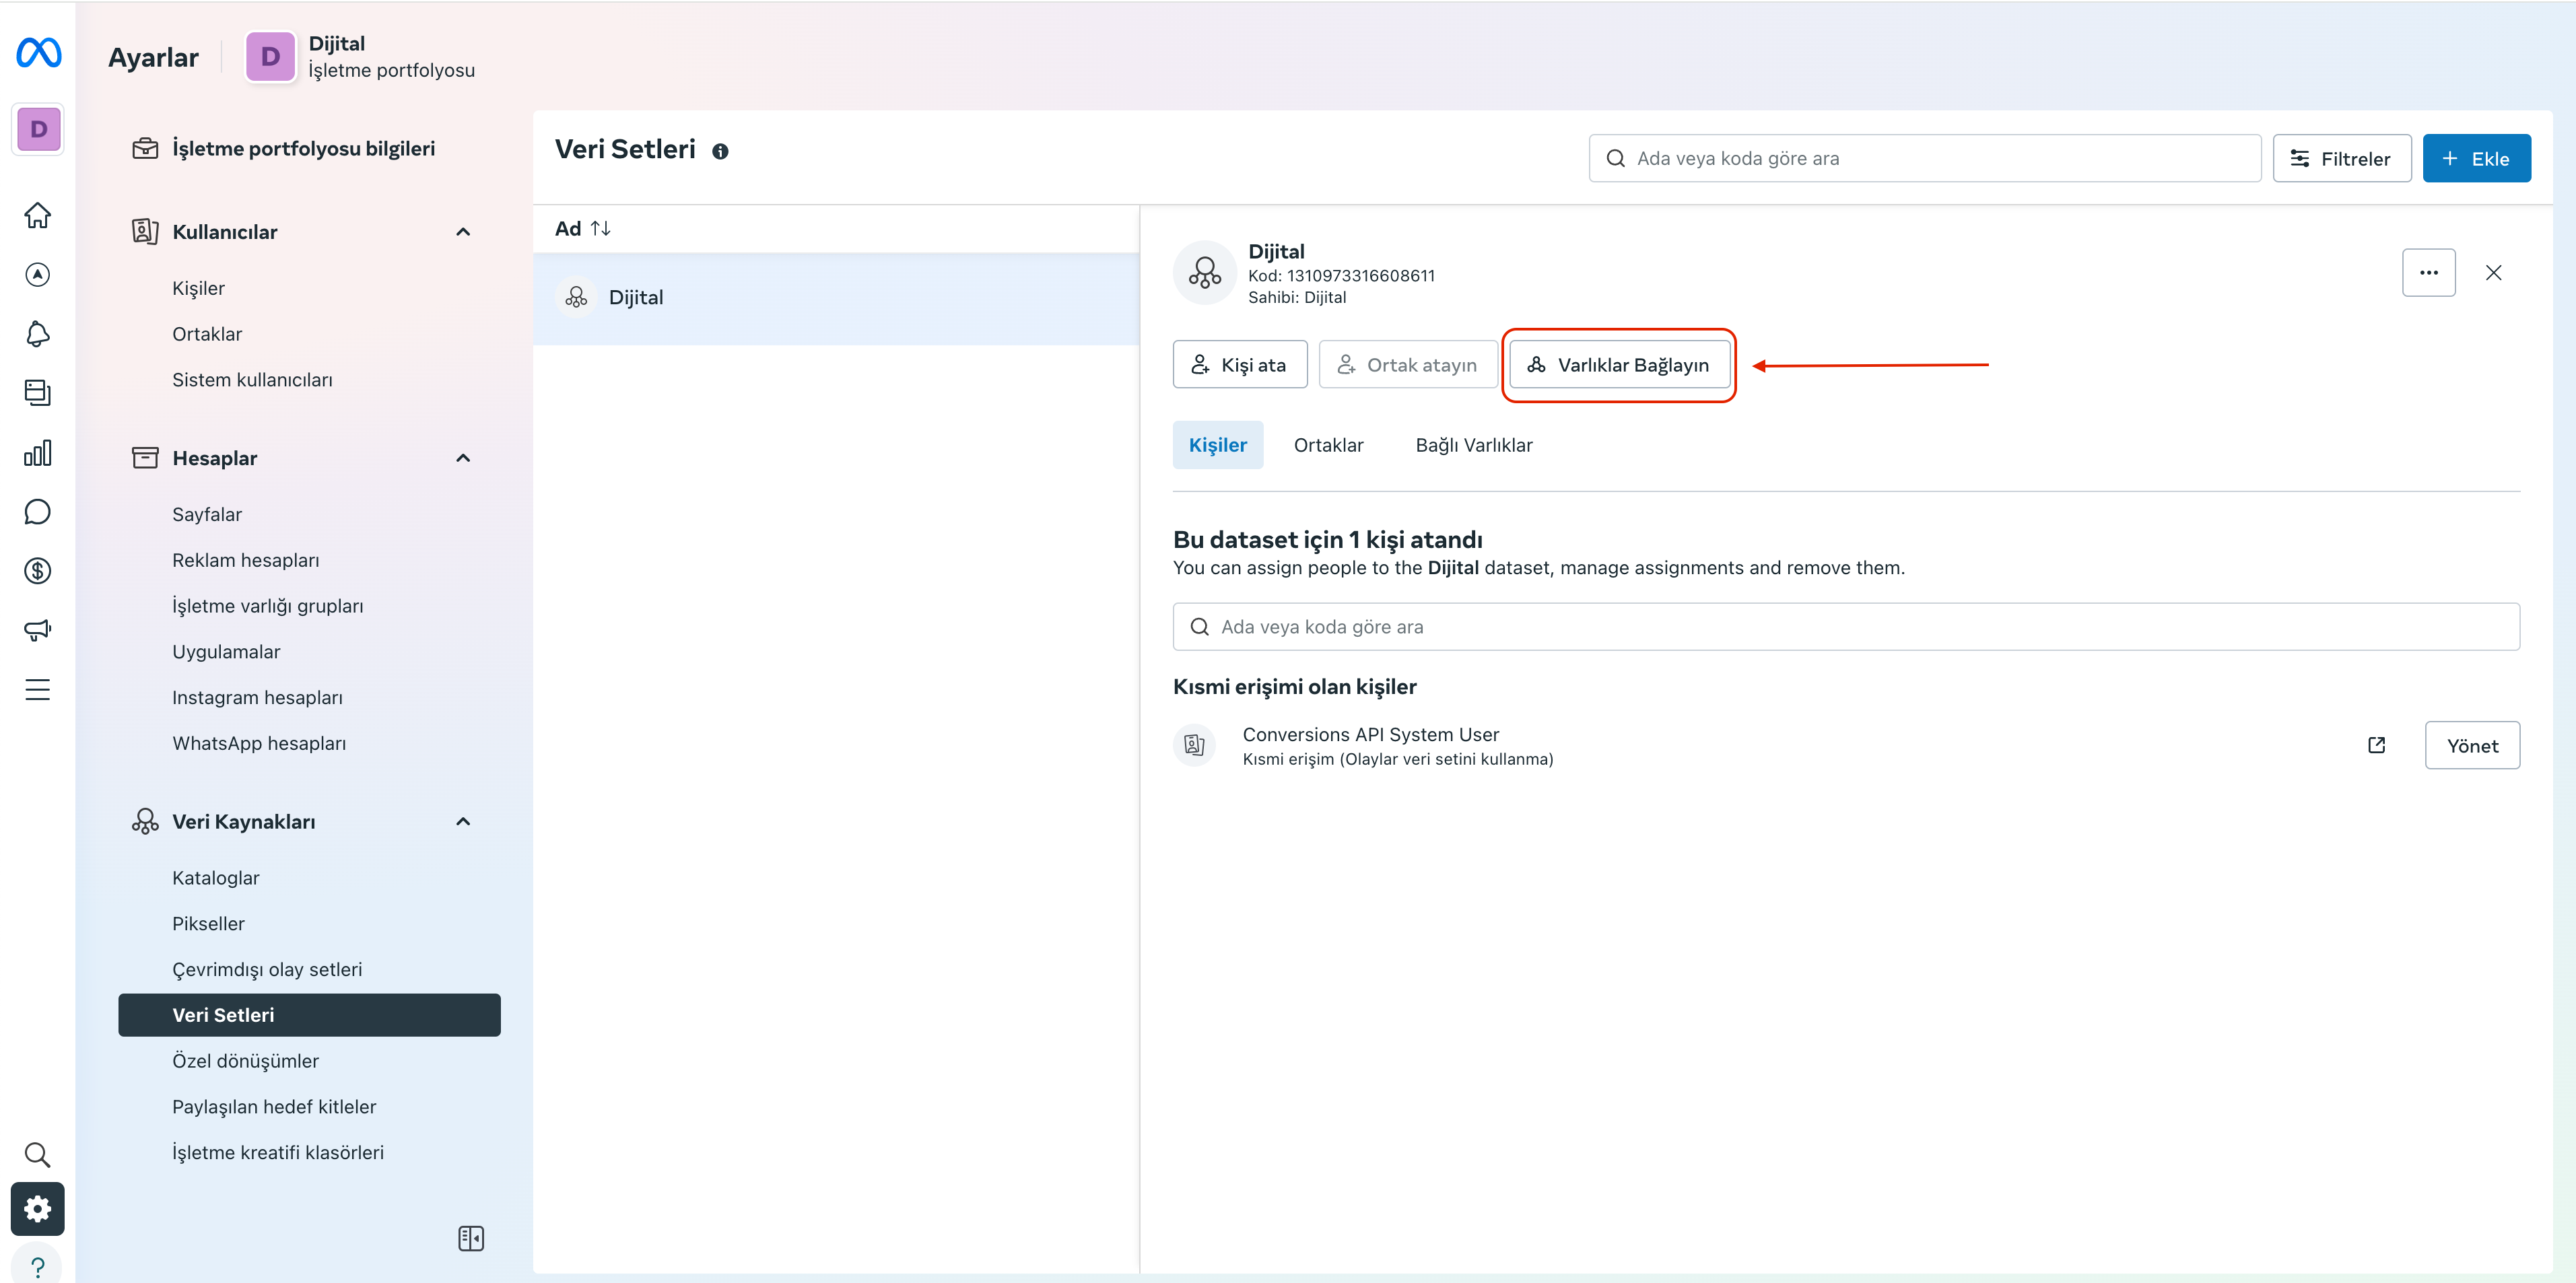Open Kişiler in sidebar
The image size is (2576, 1283).
(x=198, y=288)
